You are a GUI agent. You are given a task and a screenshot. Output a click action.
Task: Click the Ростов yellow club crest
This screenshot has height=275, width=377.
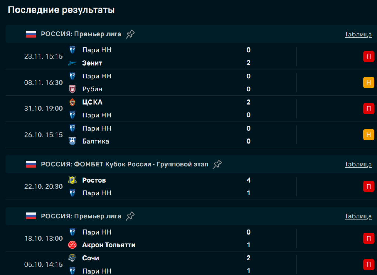pyautogui.click(x=73, y=180)
